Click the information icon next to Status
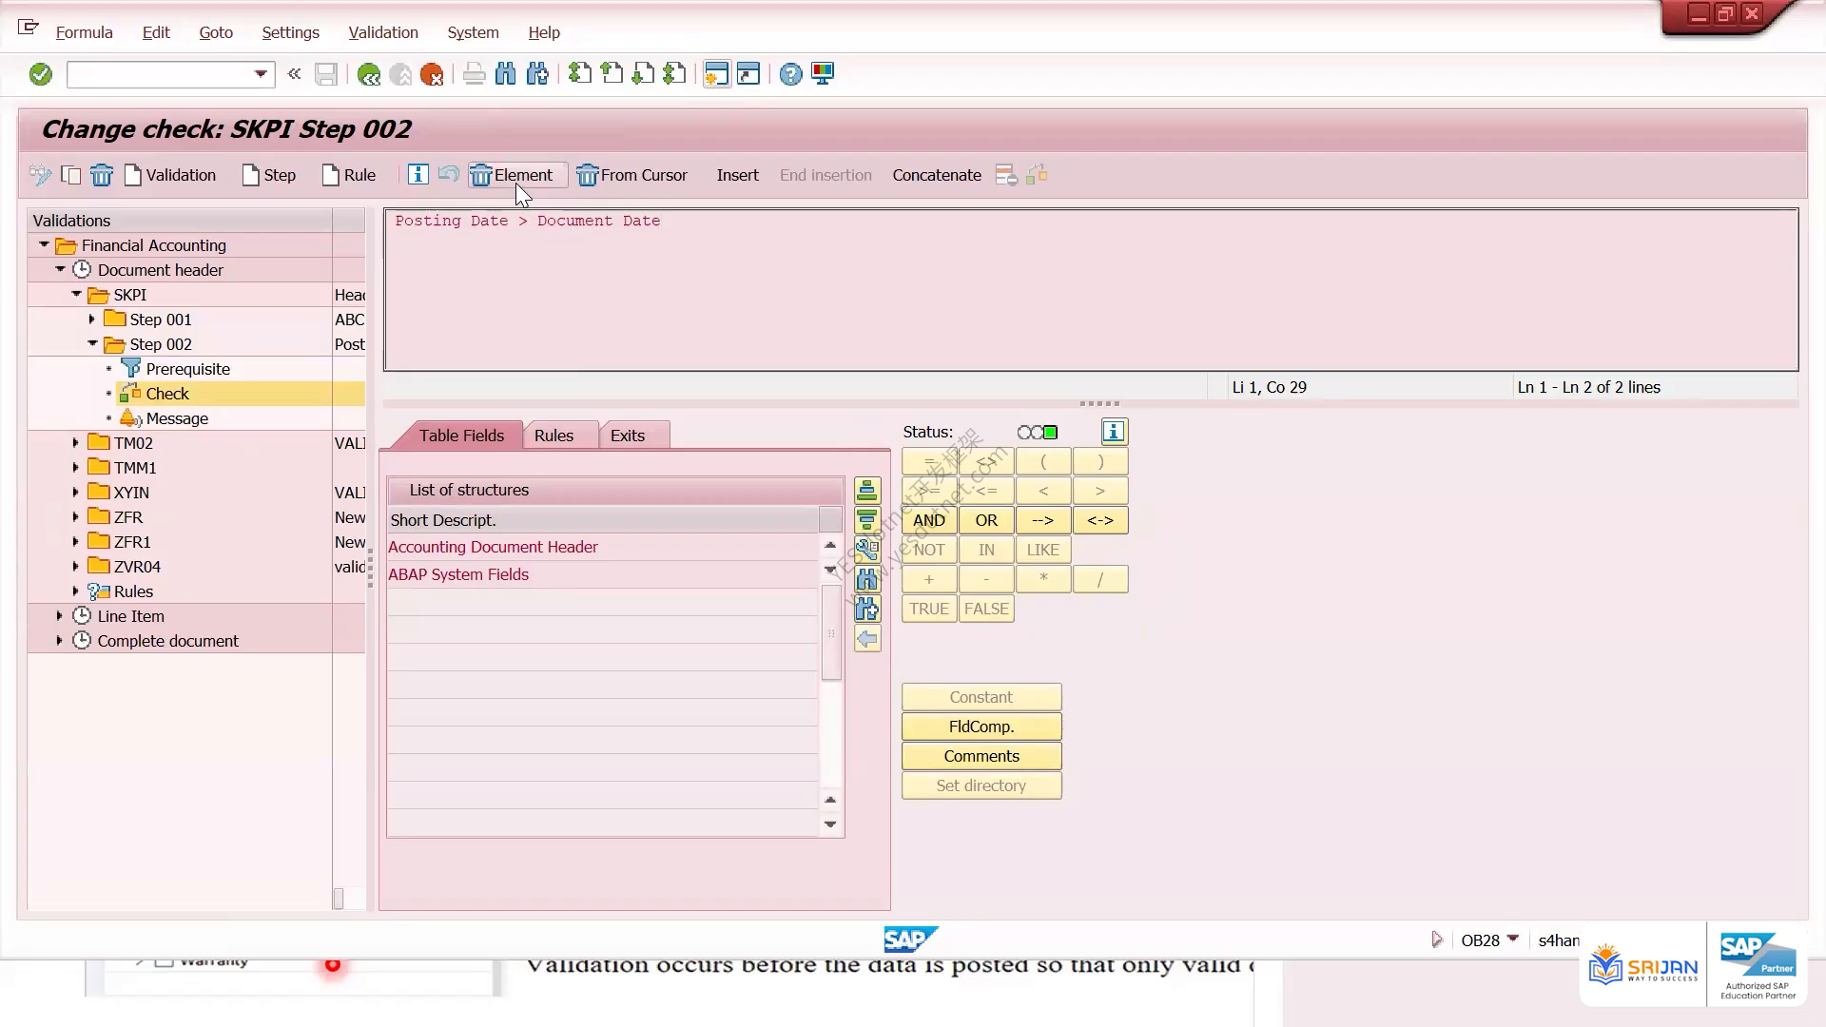Image resolution: width=1826 pixels, height=1027 pixels. pos(1114,432)
